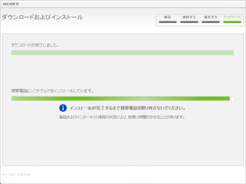Click the SONY logo in header
Image resolution: width=246 pixels, height=184 pixels.
pos(11,4)
